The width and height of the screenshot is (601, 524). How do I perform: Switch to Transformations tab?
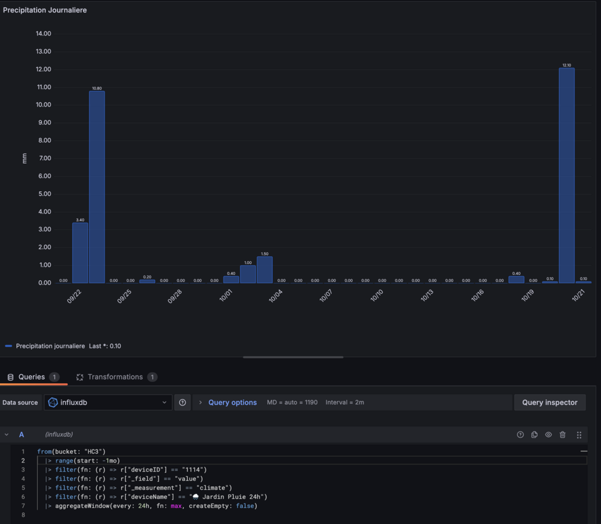pos(115,377)
